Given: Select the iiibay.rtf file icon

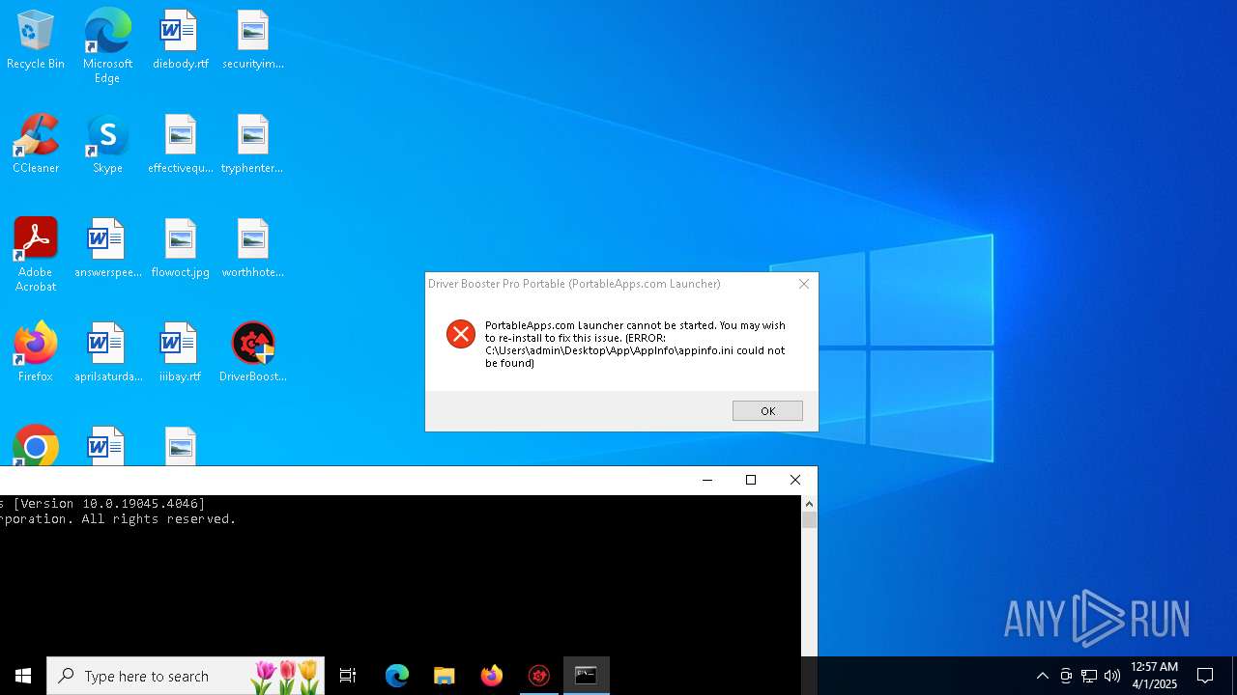Looking at the screenshot, I should [180, 353].
